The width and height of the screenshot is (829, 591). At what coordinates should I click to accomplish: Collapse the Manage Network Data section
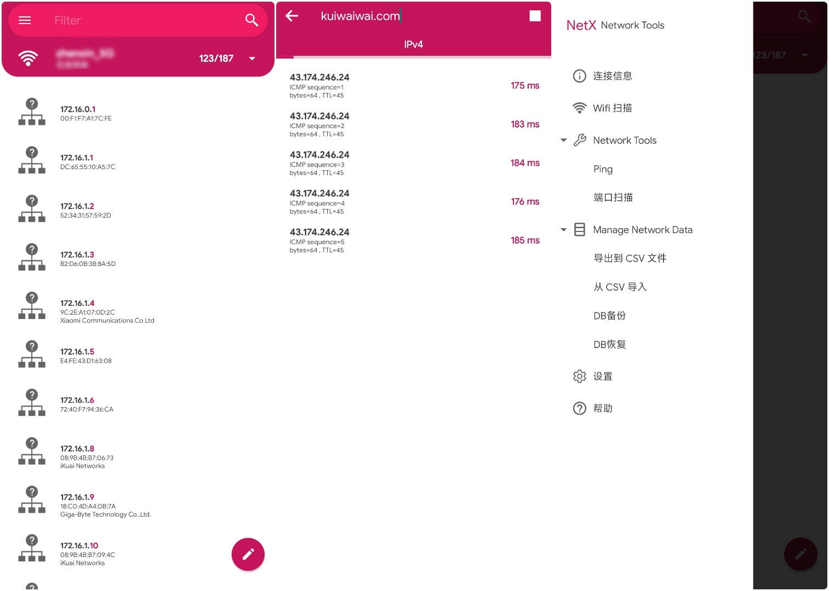click(563, 229)
